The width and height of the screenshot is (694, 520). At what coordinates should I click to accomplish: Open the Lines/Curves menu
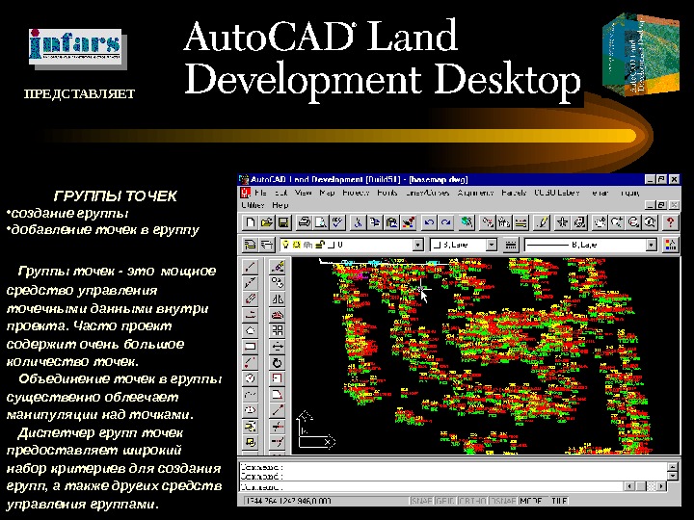pos(427,193)
